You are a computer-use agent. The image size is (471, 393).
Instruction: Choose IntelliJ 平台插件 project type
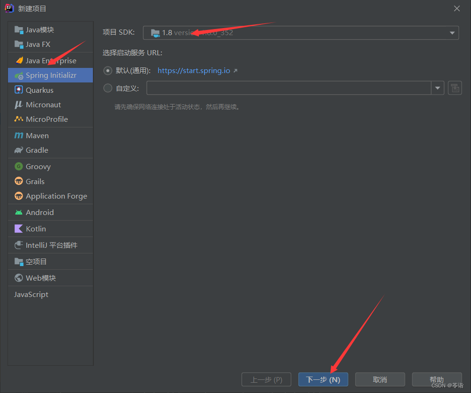click(51, 245)
